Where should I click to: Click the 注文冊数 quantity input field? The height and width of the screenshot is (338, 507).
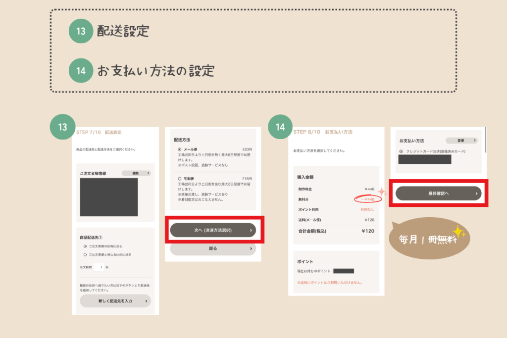click(x=101, y=267)
